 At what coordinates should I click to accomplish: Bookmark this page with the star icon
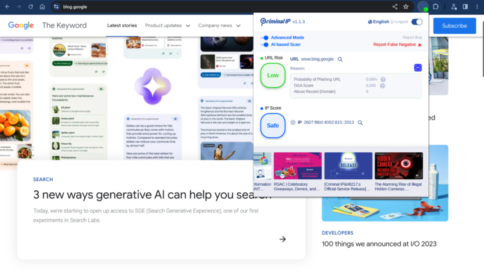click(x=406, y=6)
